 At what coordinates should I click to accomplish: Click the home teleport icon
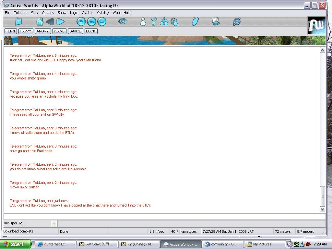click(x=40, y=22)
